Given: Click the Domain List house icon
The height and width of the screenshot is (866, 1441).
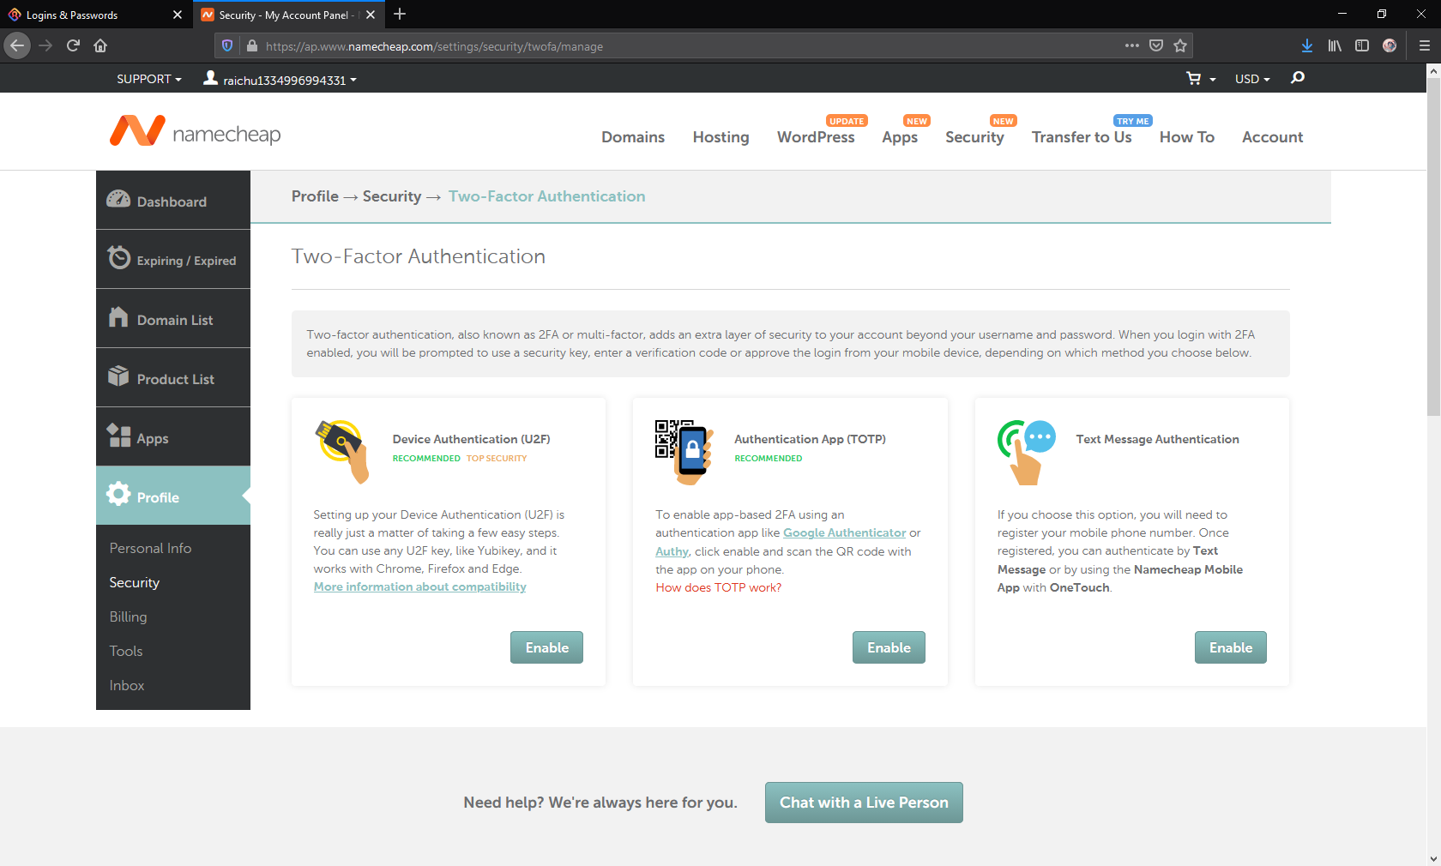Looking at the screenshot, I should click(118, 317).
